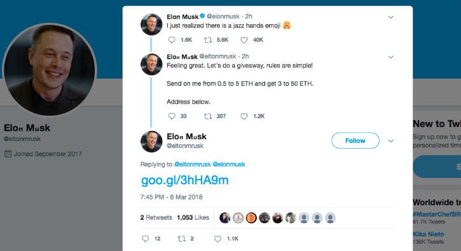461x251 pixels.
Task: Open dropdown chevron on jazz hands tweet
Action: (x=390, y=17)
